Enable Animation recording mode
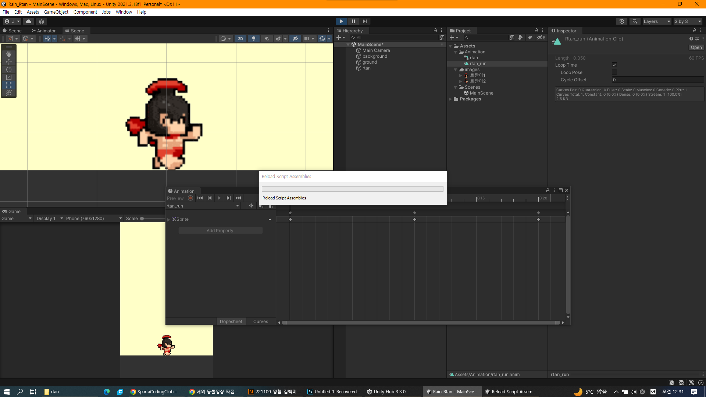This screenshot has height=397, width=706. click(x=190, y=198)
